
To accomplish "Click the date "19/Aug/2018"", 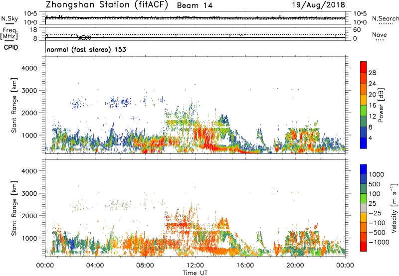I will click(x=318, y=4).
